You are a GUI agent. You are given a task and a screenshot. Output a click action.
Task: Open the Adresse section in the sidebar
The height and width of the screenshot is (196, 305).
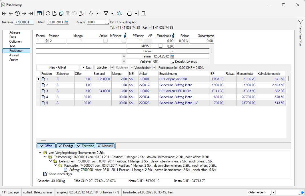pyautogui.click(x=15, y=32)
